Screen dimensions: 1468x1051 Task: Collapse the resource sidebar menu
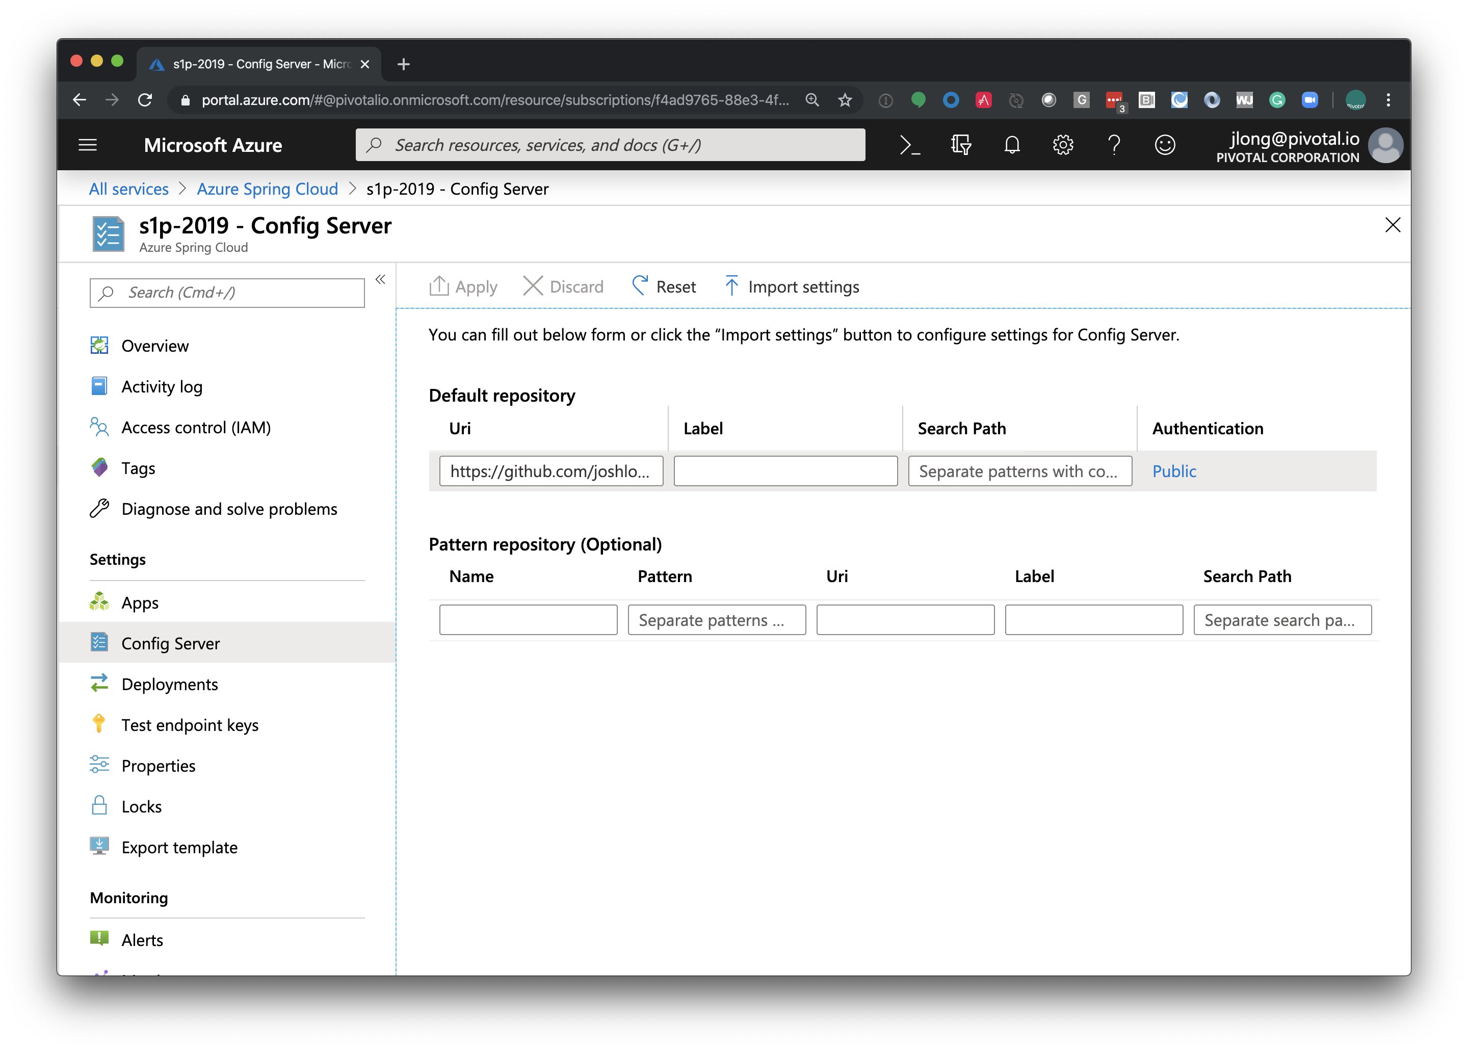381,280
